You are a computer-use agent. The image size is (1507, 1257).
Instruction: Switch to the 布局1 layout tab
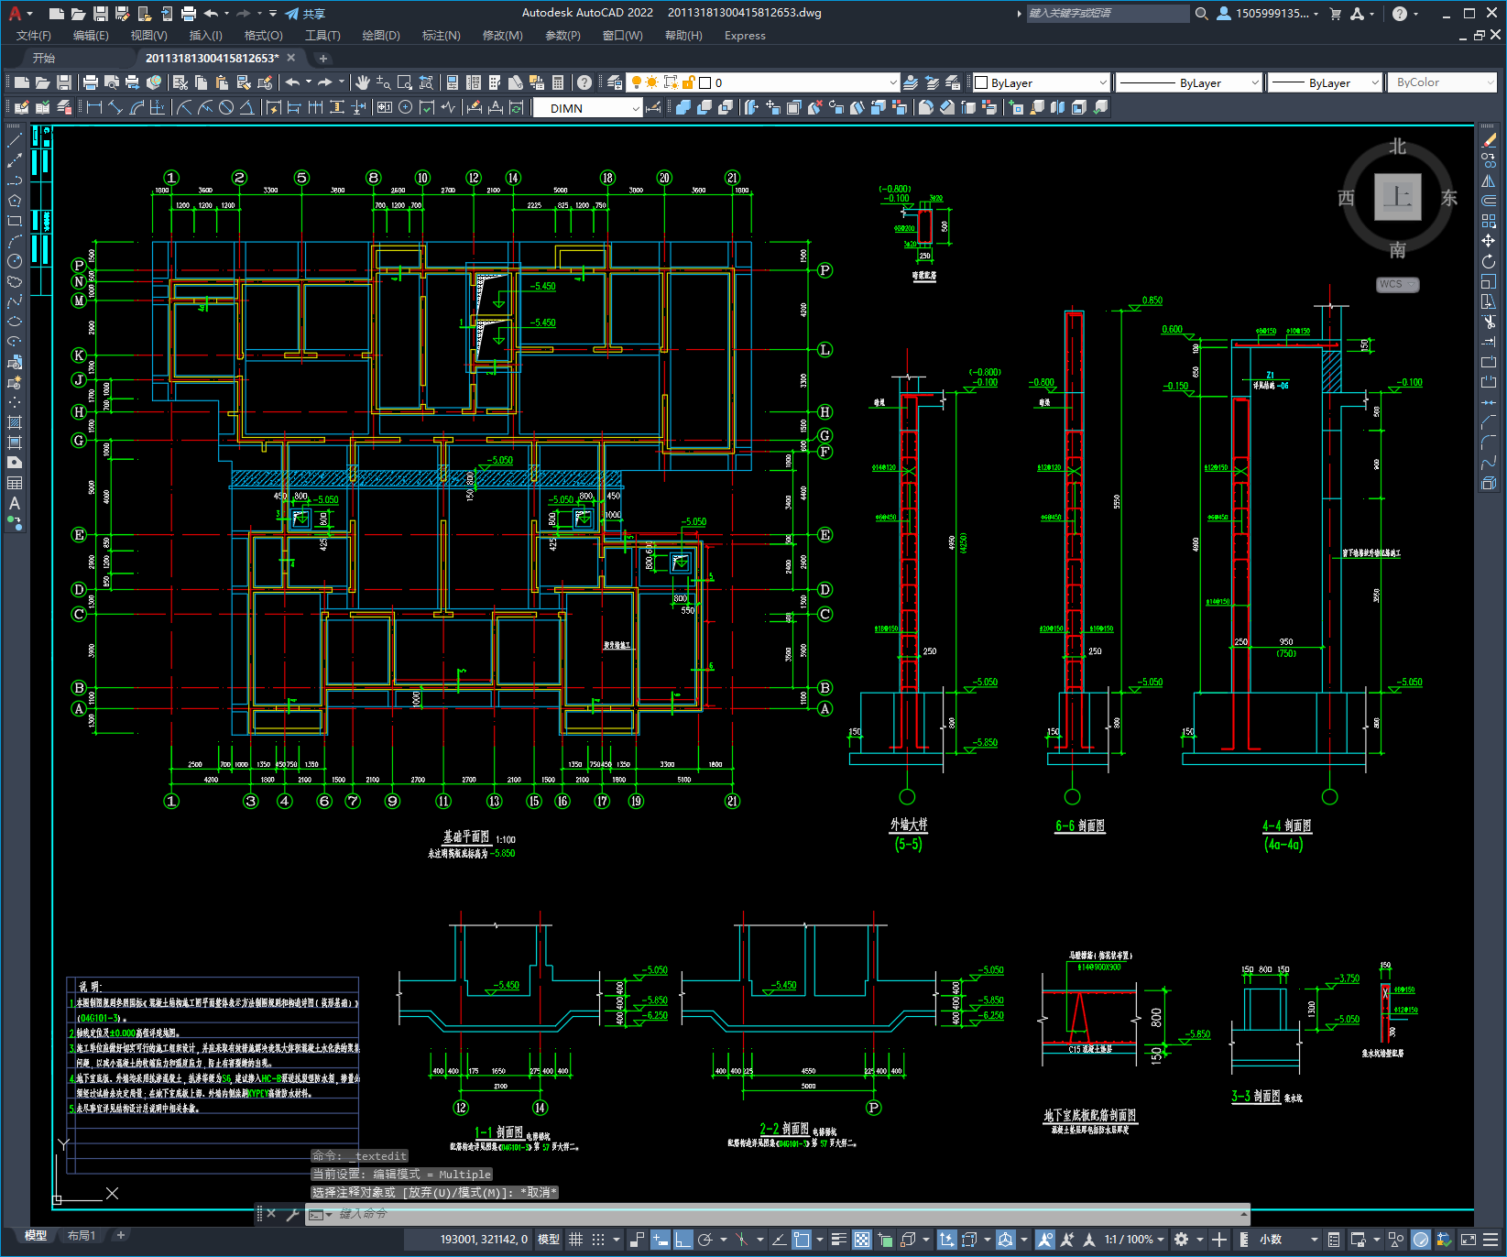[82, 1236]
